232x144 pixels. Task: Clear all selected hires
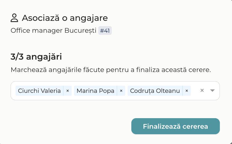202,90
